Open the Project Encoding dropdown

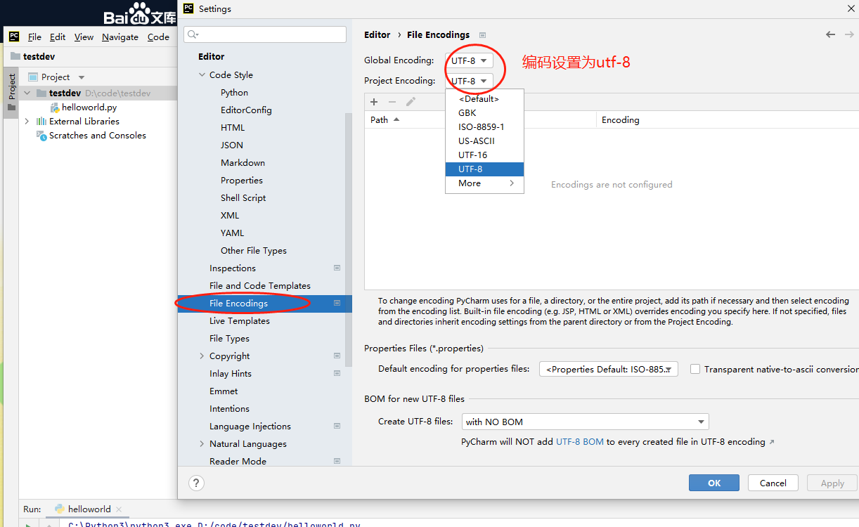pos(469,81)
